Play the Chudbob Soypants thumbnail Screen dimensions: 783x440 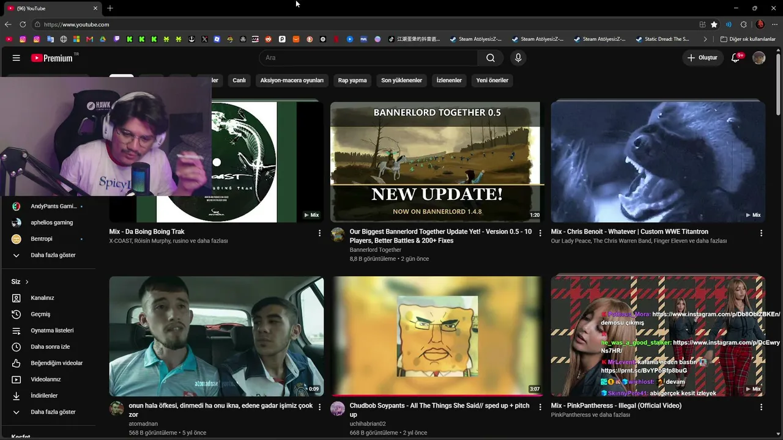click(437, 336)
